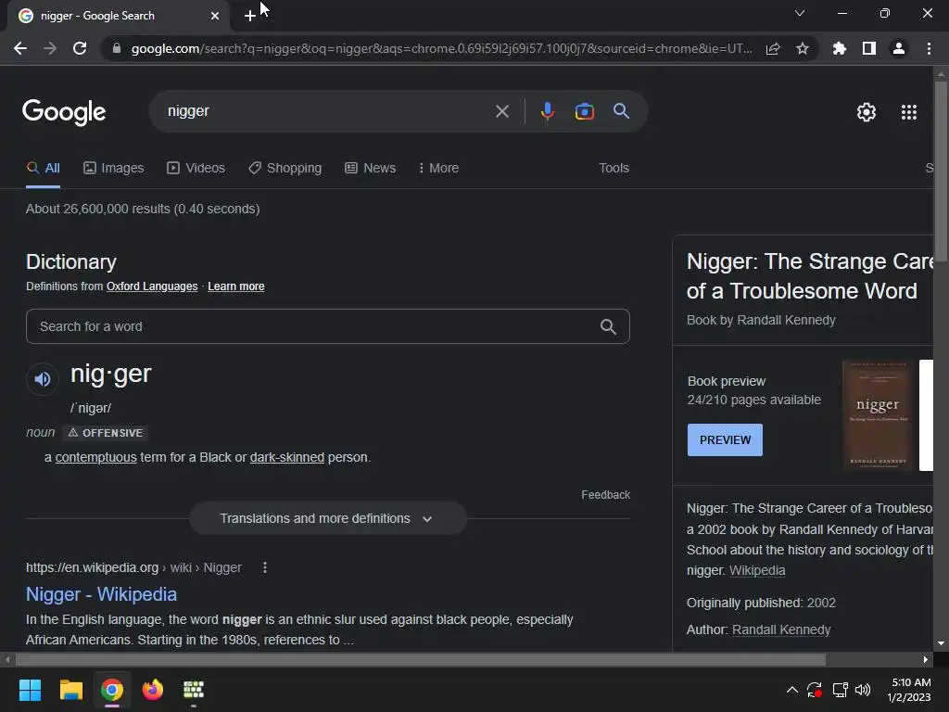949x712 pixels.
Task: Switch to the Shopping tab
Action: click(285, 169)
